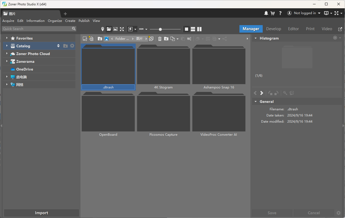Expand chevron after 图片 in breadcrumb
The width and height of the screenshot is (345, 218).
coord(146,39)
